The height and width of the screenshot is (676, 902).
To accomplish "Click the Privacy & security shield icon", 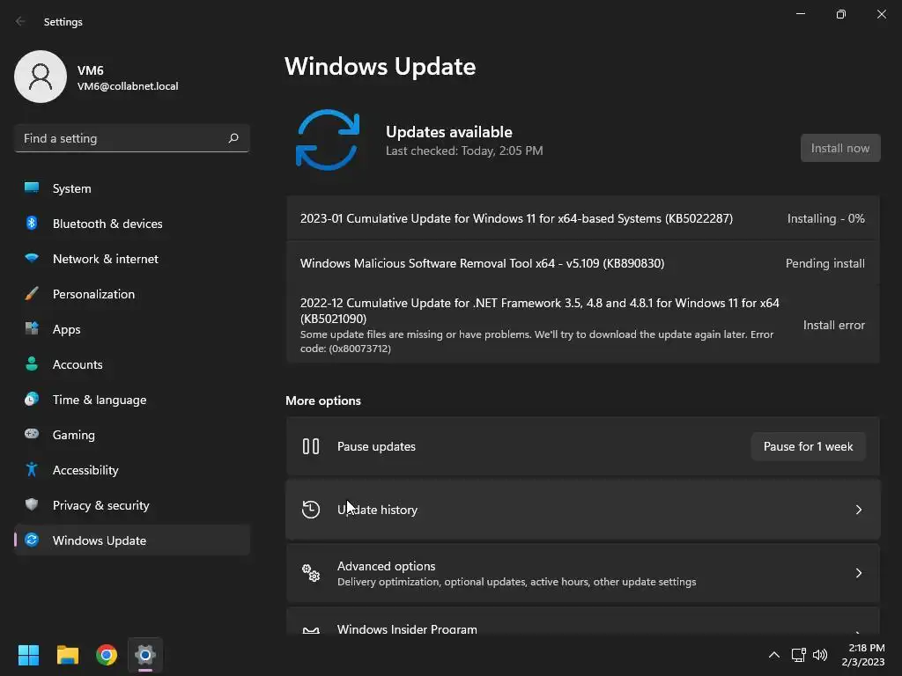I will tap(32, 504).
